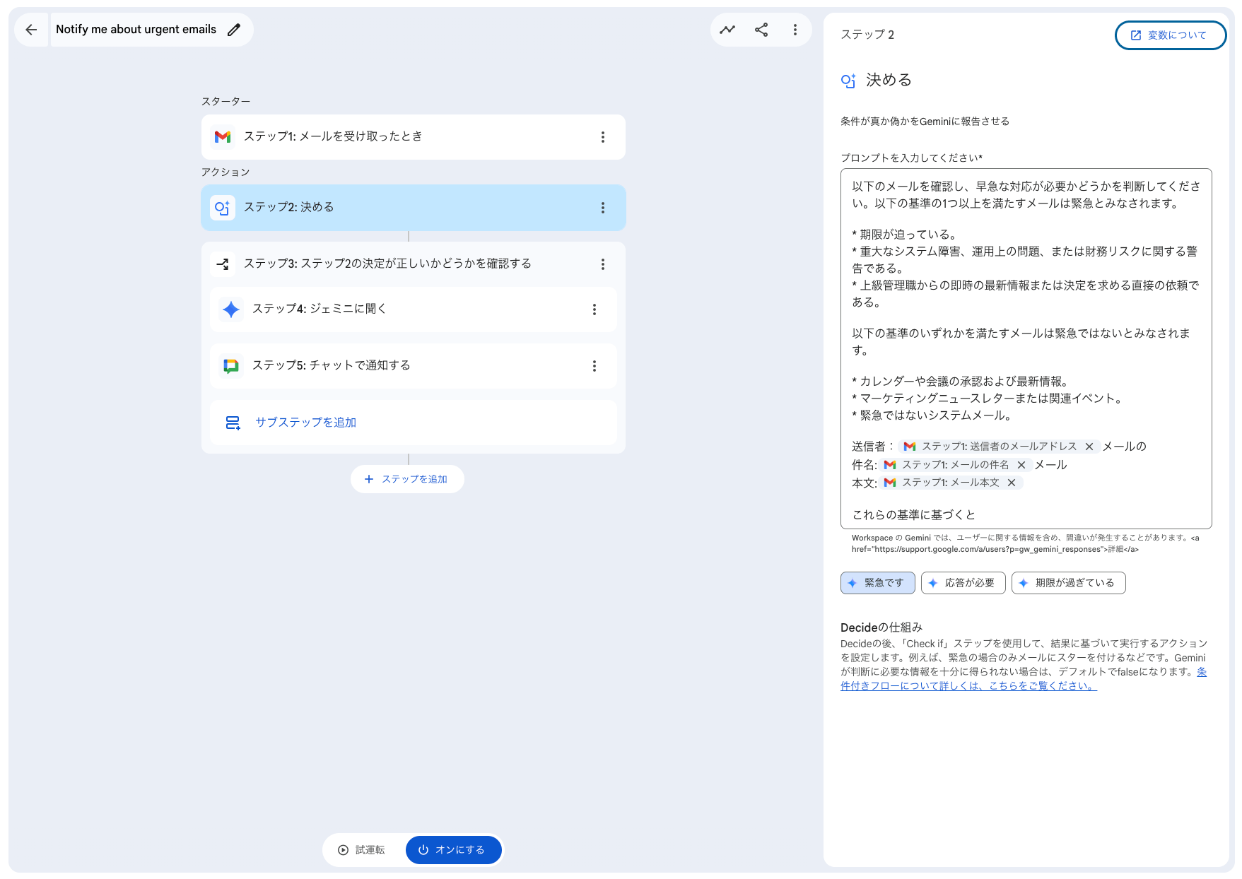Image resolution: width=1242 pixels, height=879 pixels.
Task: Add a sub-step via サブステップを追加
Action: pyautogui.click(x=306, y=422)
